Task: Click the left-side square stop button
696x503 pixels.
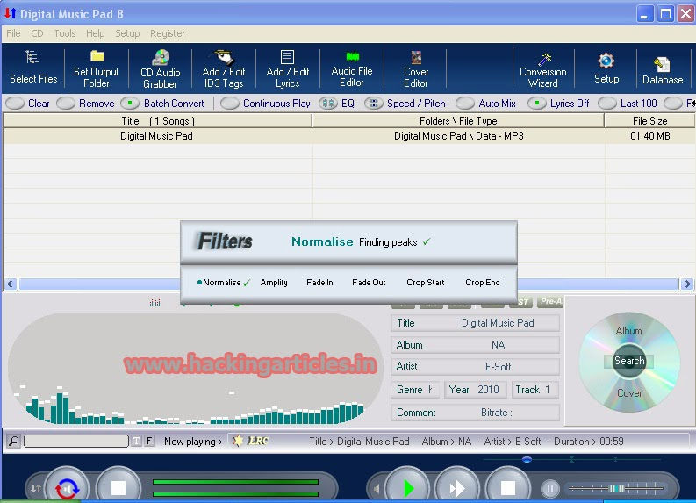Action: tap(118, 487)
